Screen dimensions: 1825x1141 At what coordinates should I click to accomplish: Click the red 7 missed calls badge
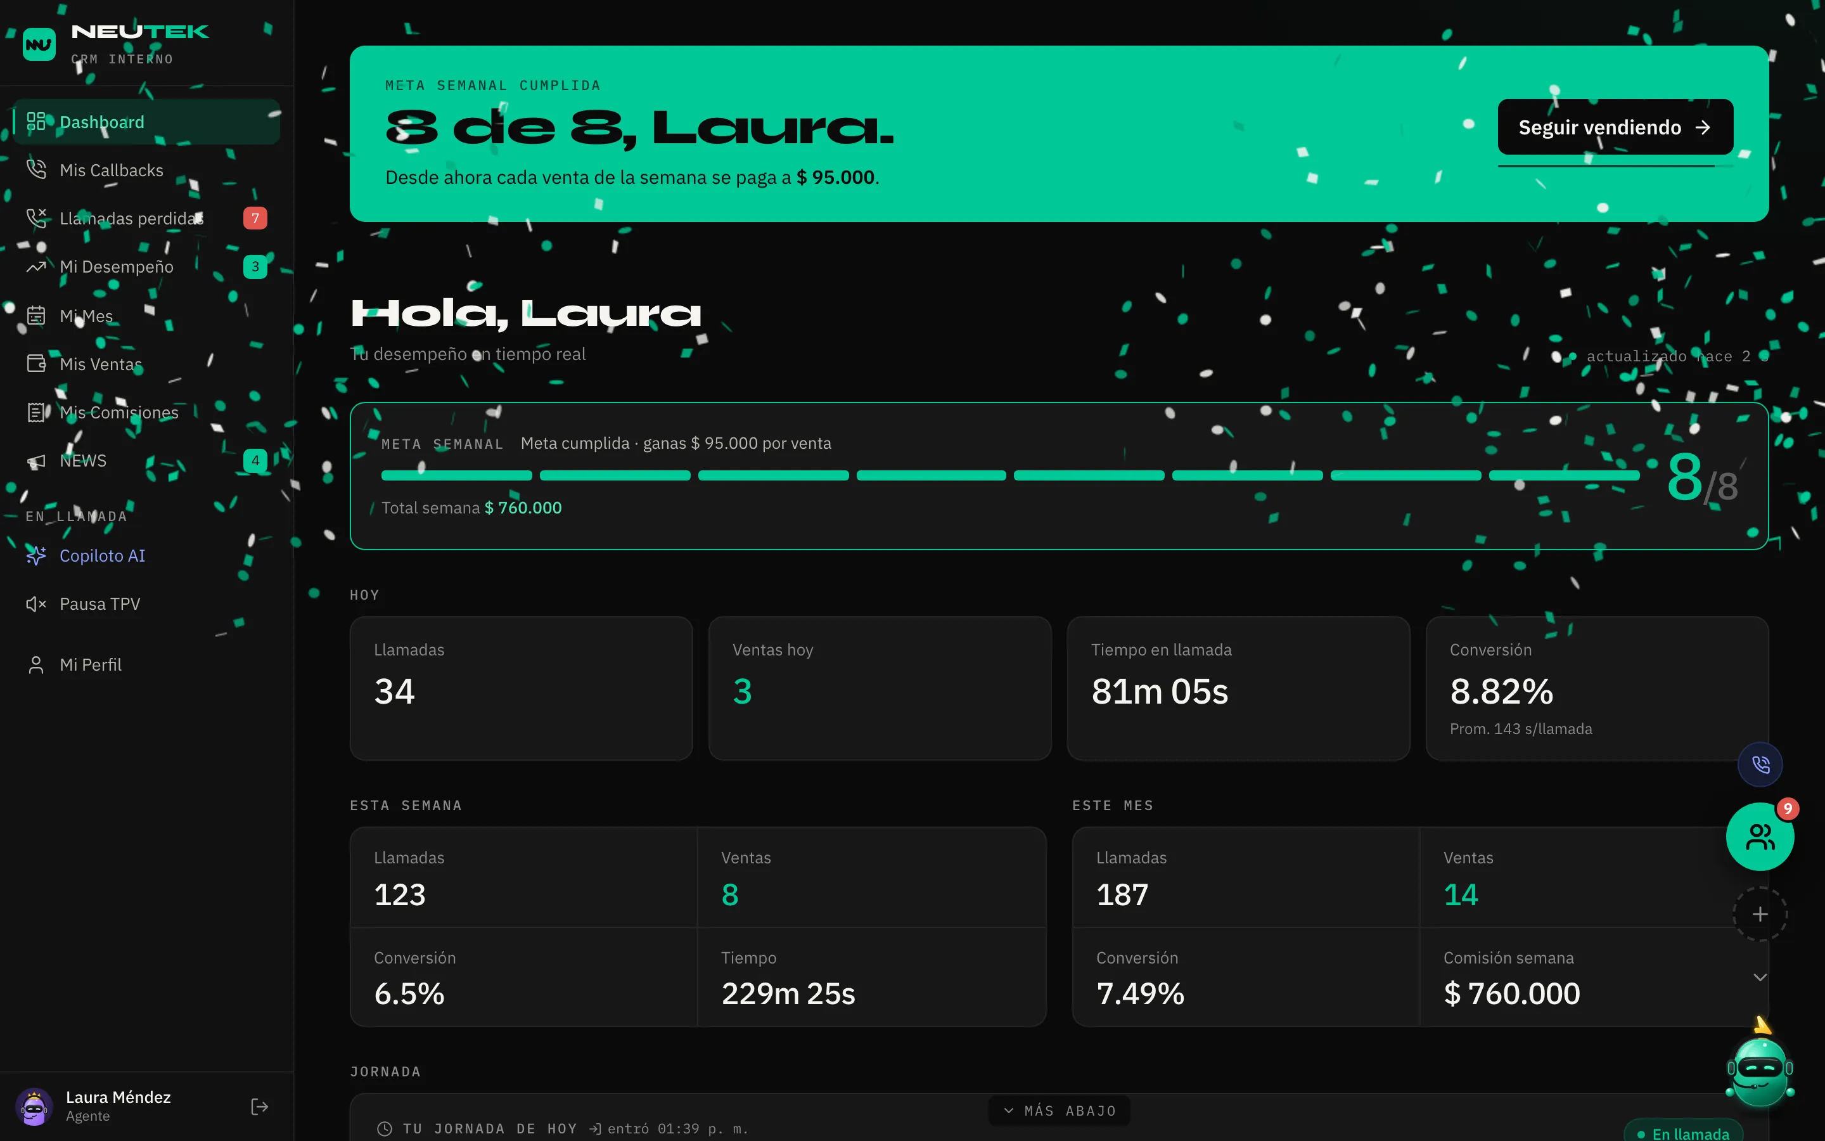pos(255,218)
